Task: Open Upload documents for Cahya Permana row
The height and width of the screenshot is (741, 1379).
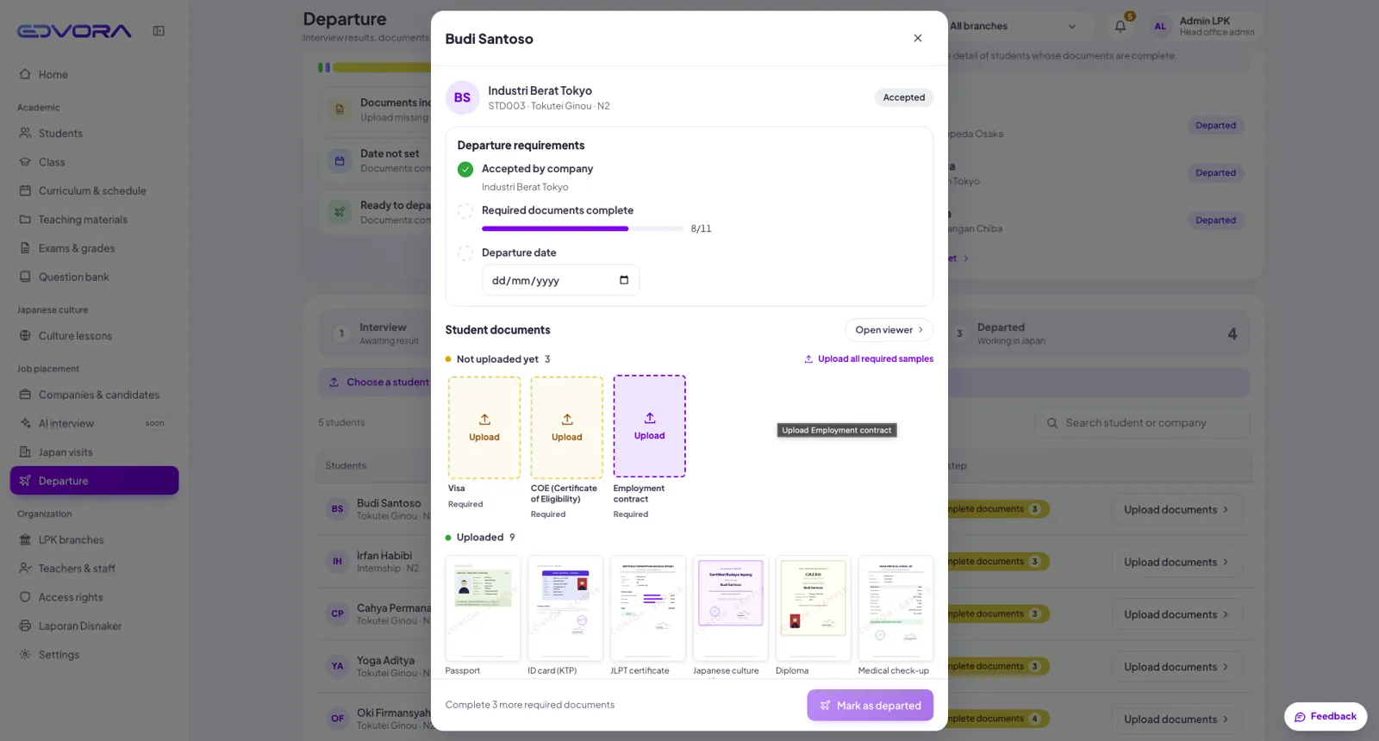Action: (x=1176, y=614)
